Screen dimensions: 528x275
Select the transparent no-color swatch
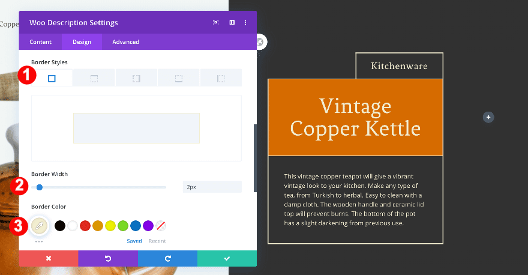[161, 226]
